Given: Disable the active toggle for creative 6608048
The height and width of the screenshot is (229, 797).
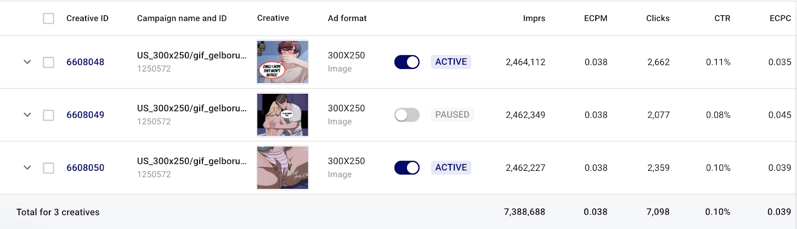Looking at the screenshot, I should (406, 62).
